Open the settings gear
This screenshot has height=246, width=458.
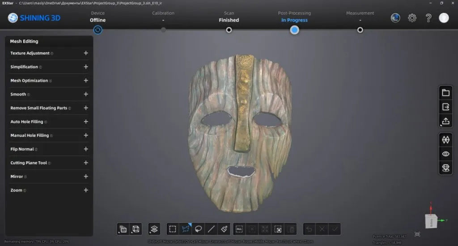click(412, 18)
